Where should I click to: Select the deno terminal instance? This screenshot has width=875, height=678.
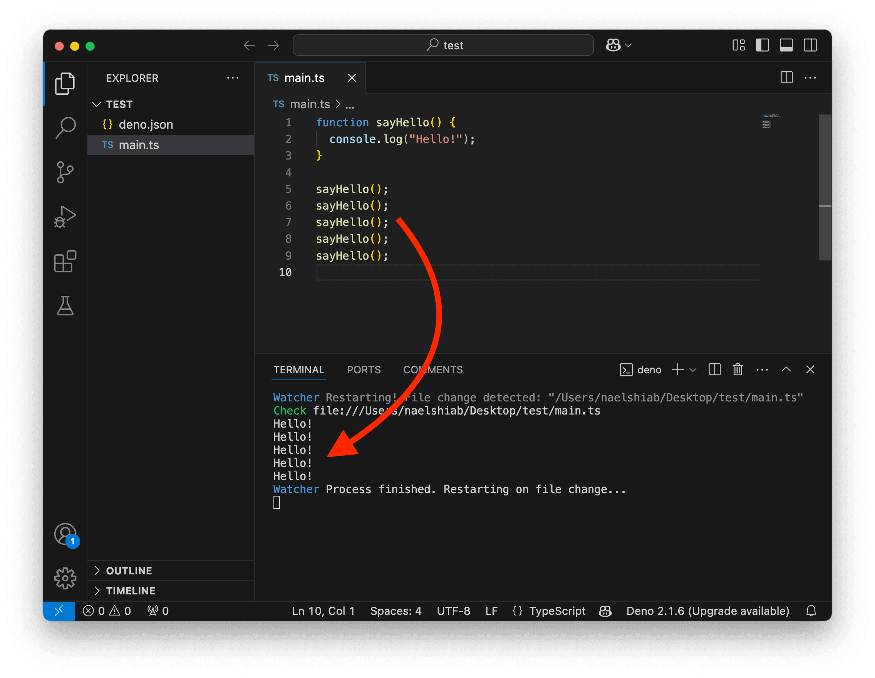(x=640, y=370)
